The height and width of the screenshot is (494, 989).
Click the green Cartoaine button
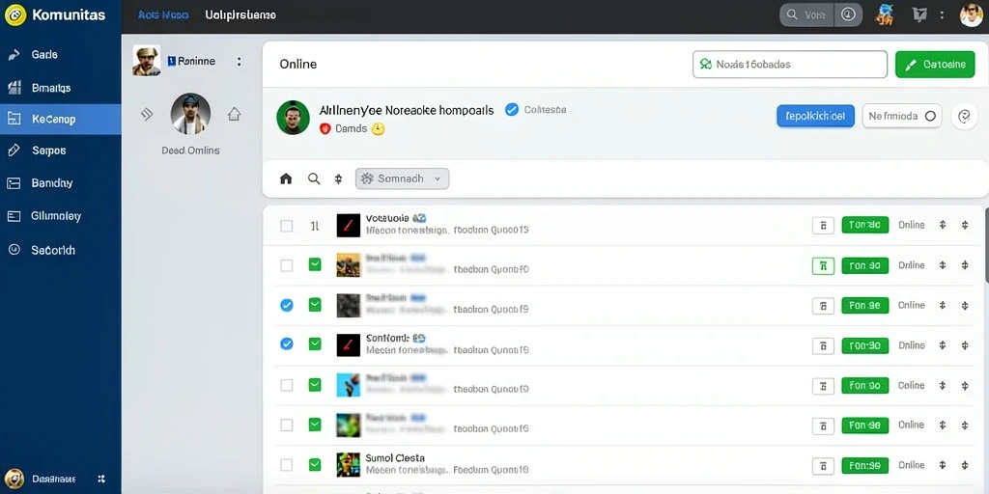(x=935, y=65)
